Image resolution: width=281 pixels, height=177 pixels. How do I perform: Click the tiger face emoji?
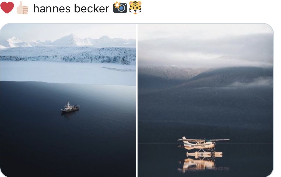(135, 7)
